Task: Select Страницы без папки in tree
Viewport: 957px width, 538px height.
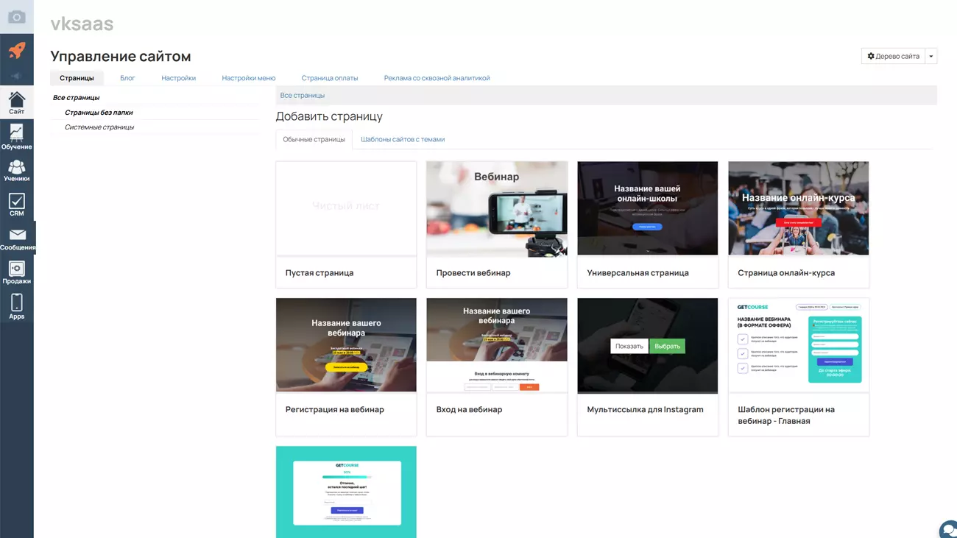Action: coord(99,113)
